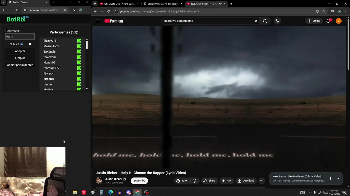Expand the Next video playlist chevron
This screenshot has width=350, height=196.
tap(338, 179)
